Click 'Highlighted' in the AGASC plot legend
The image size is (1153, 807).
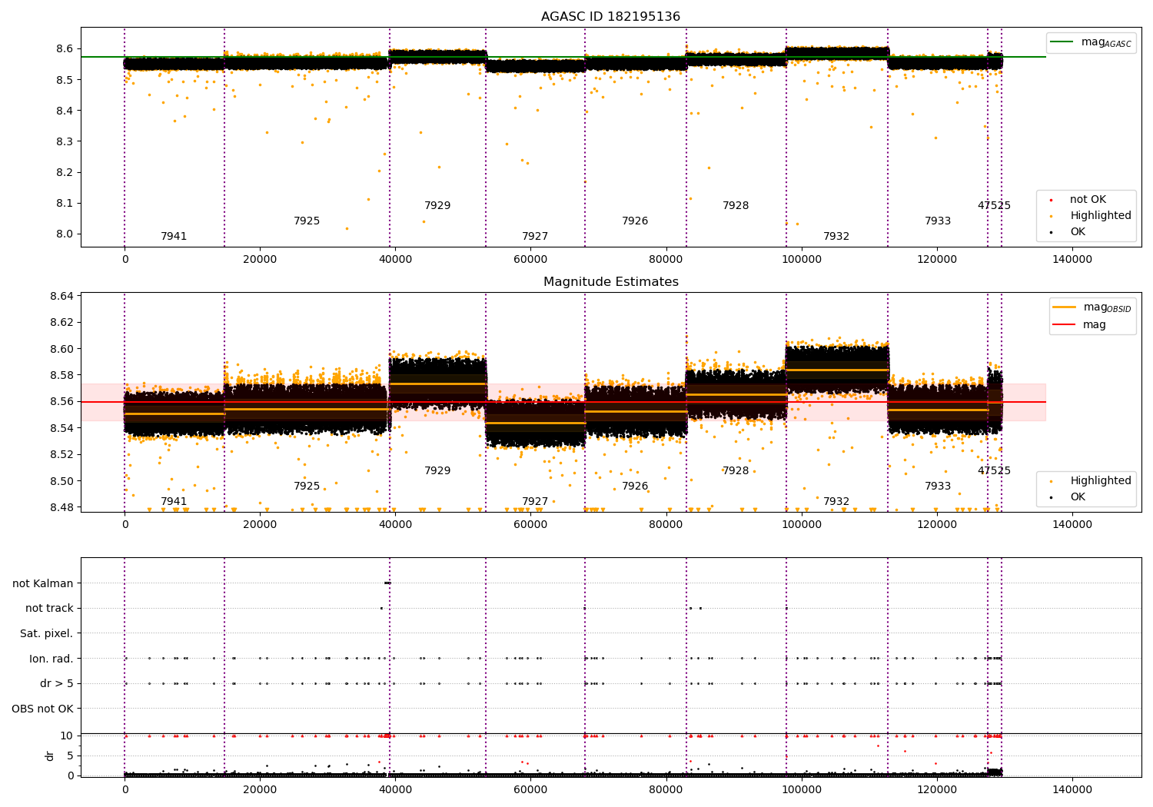pyautogui.click(x=1101, y=216)
